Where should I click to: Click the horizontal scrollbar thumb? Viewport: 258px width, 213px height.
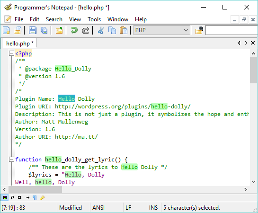pos(35,190)
